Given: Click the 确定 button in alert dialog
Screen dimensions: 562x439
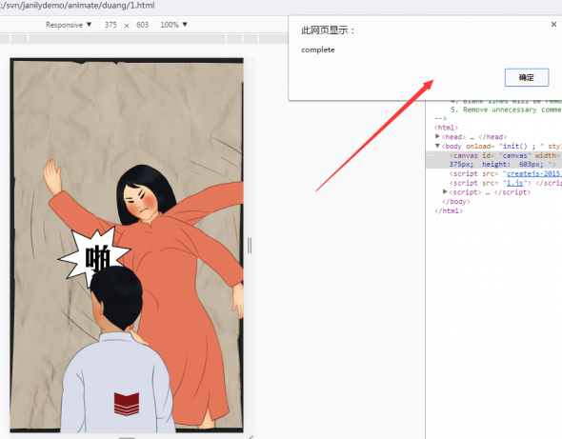Looking at the screenshot, I should click(x=527, y=77).
